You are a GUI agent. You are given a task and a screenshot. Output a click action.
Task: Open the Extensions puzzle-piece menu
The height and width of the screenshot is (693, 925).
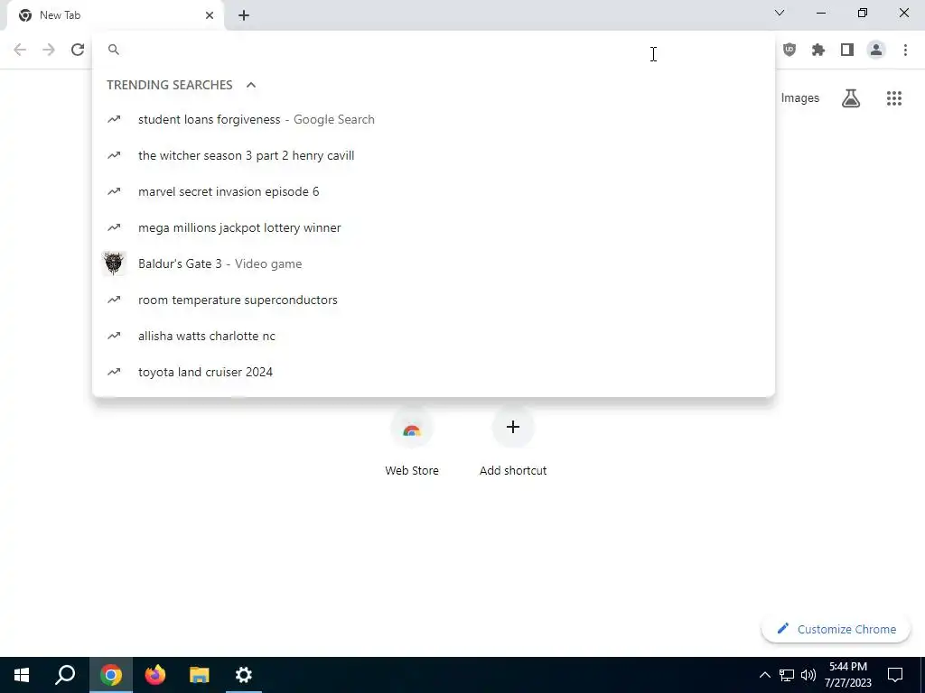coord(818,50)
